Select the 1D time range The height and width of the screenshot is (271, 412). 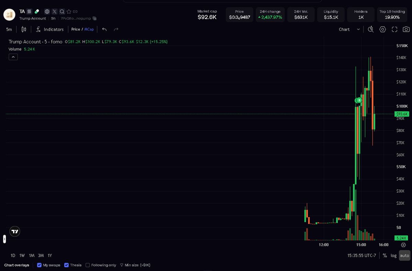click(x=13, y=256)
